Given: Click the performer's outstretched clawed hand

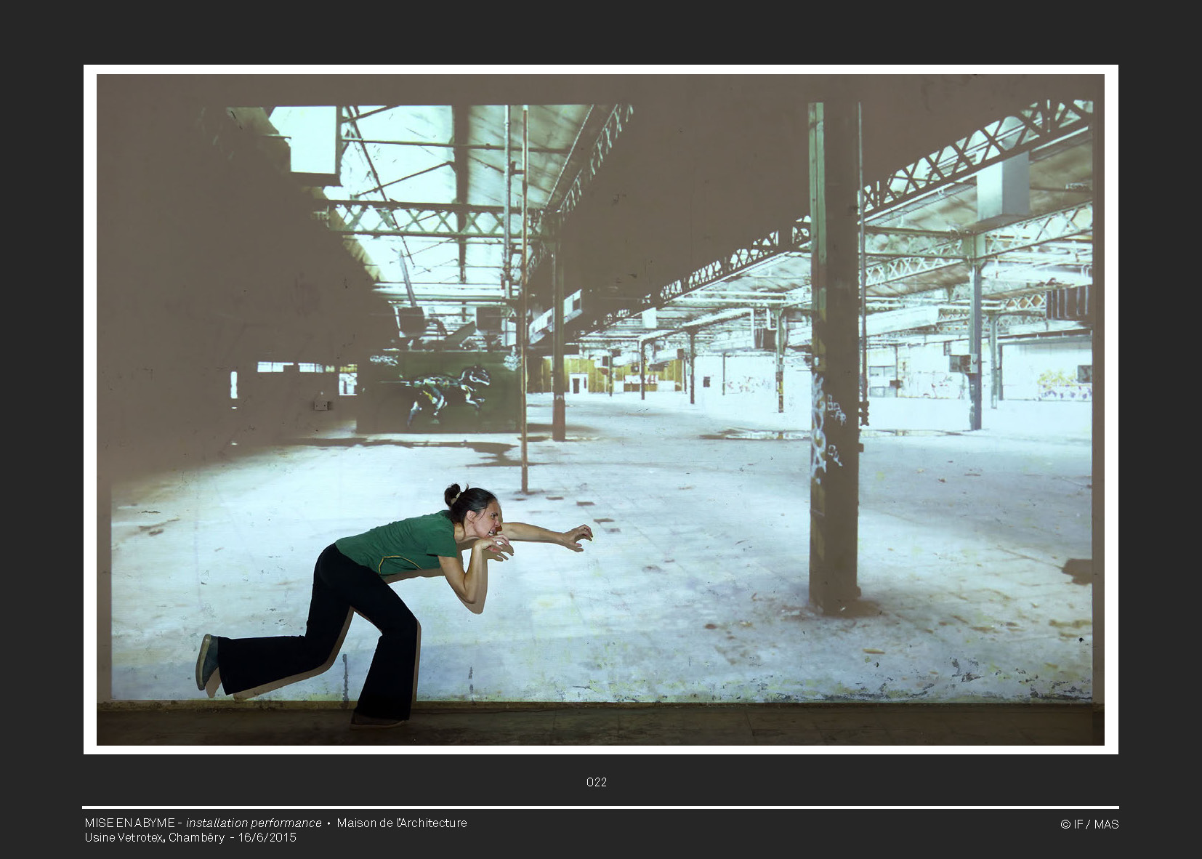Looking at the screenshot, I should coord(578,537).
